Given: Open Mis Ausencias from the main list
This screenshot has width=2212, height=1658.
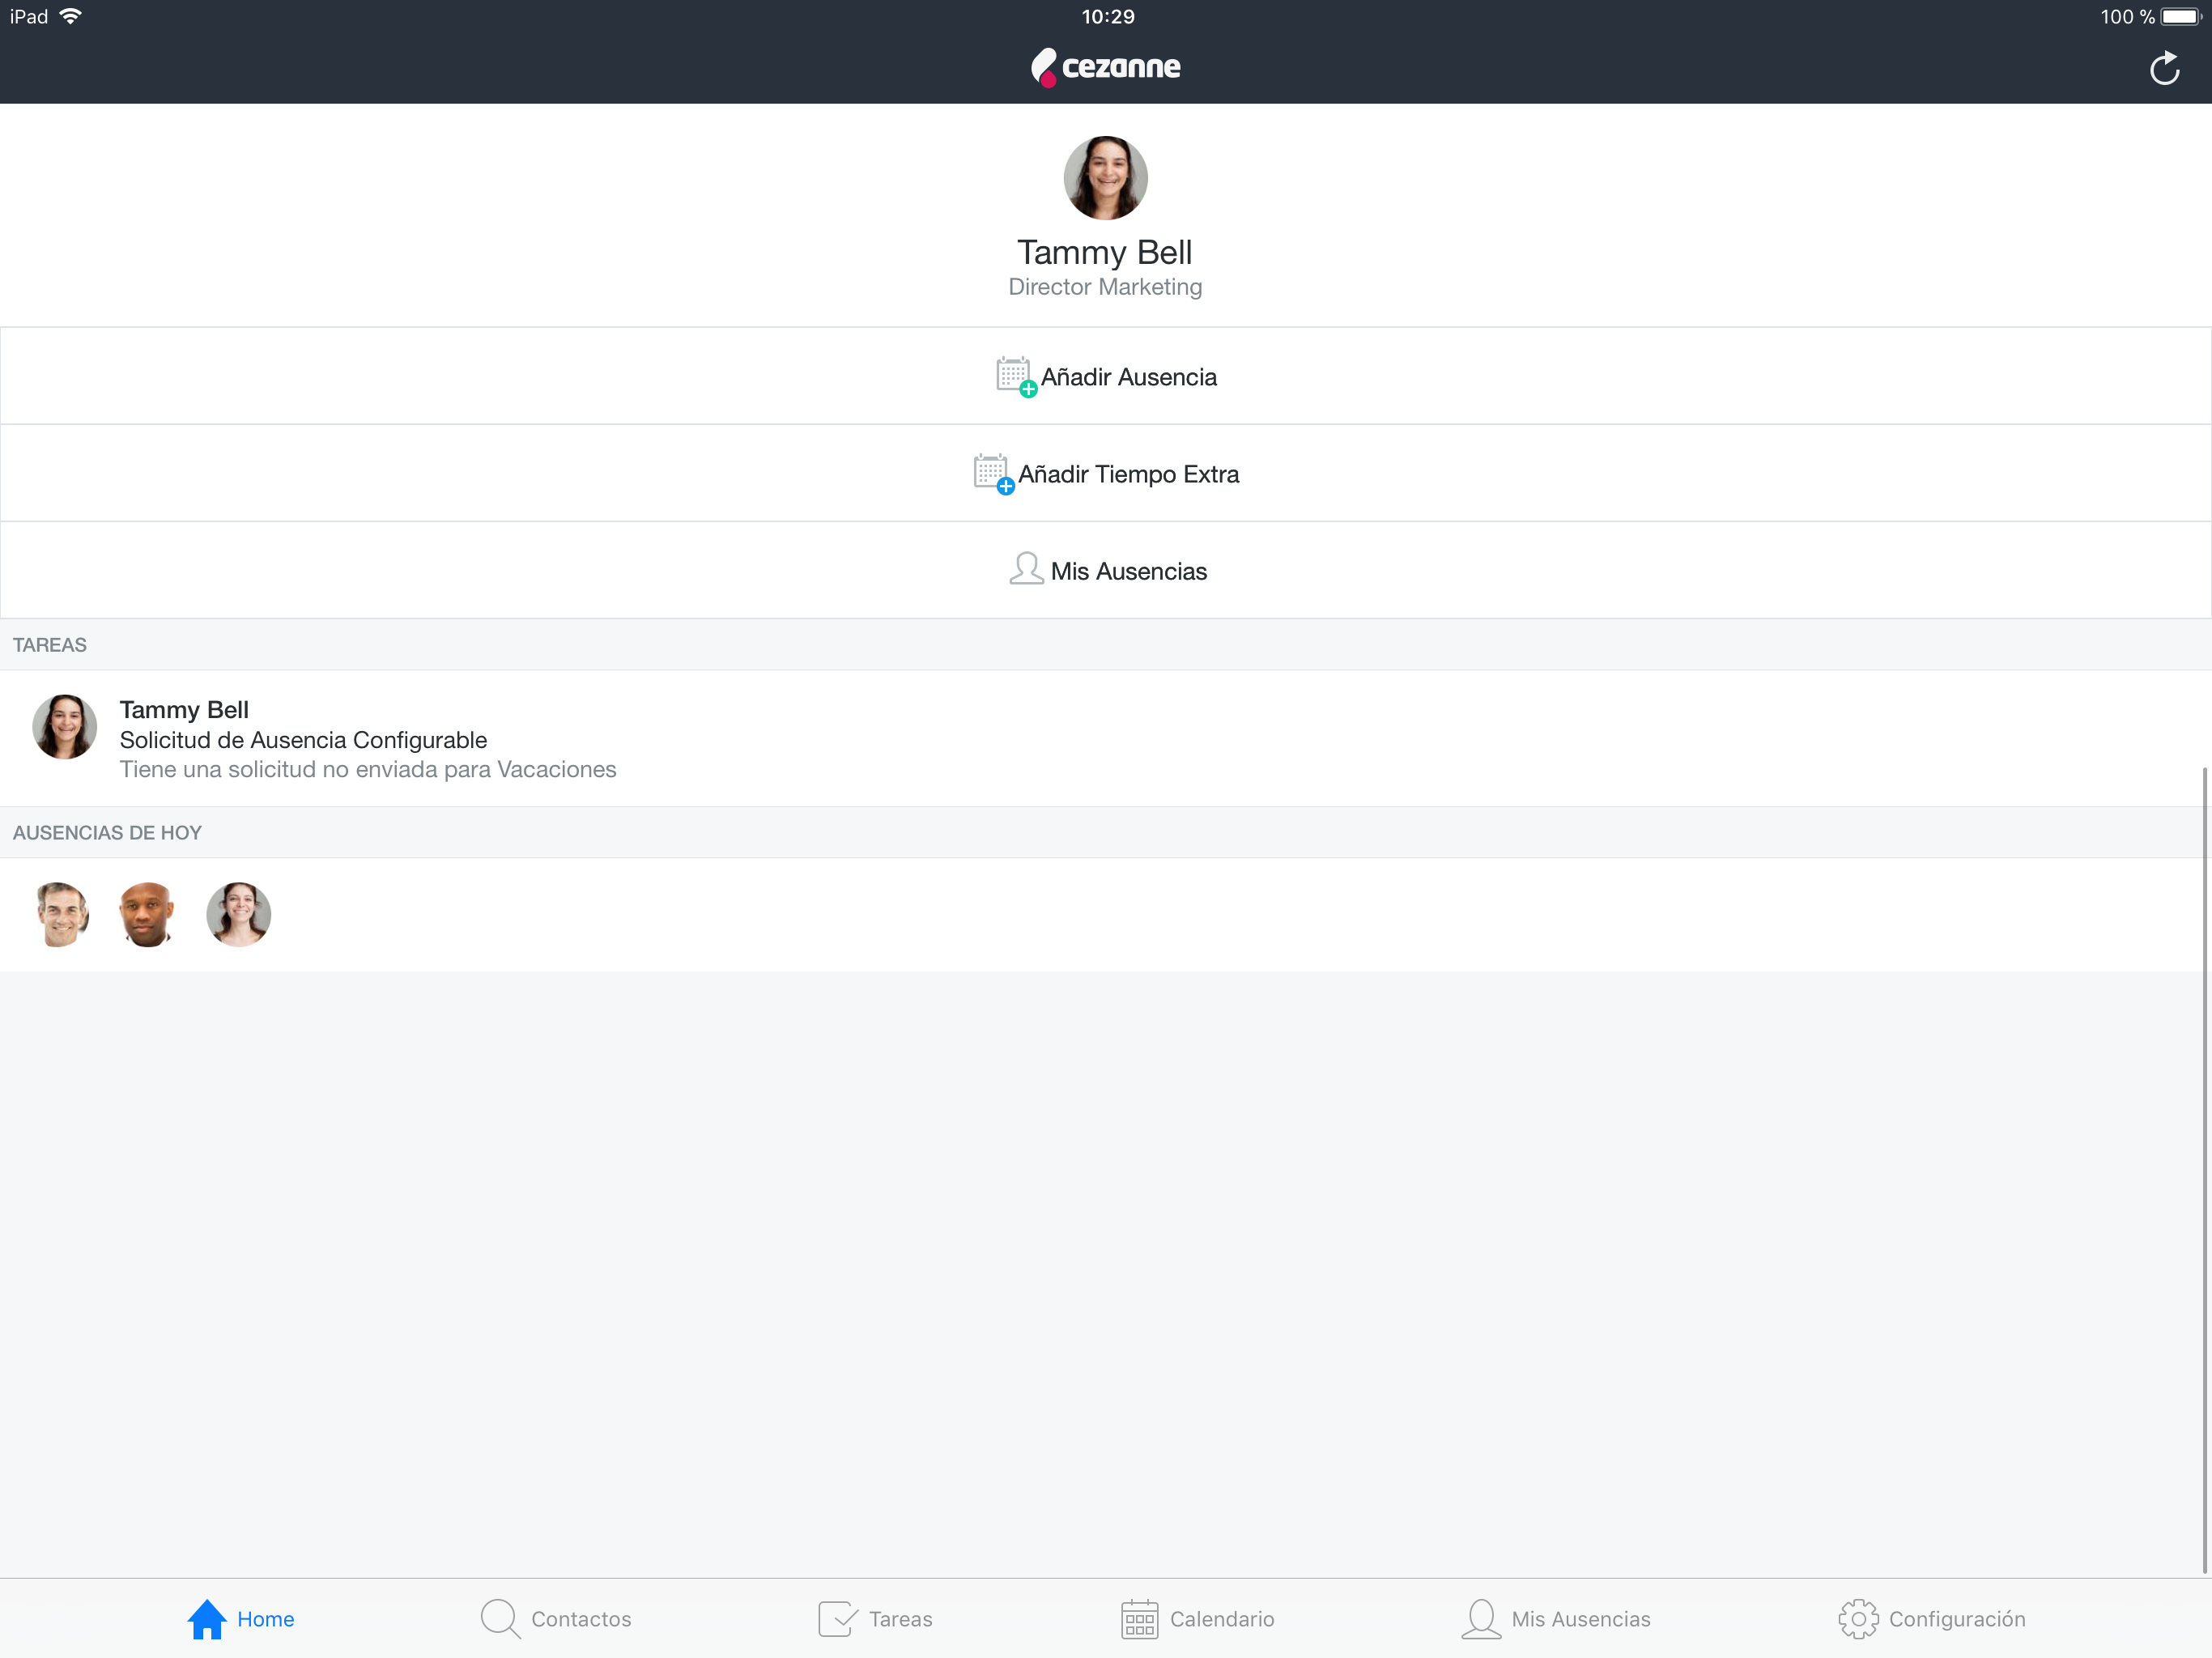Looking at the screenshot, I should (x=1106, y=570).
